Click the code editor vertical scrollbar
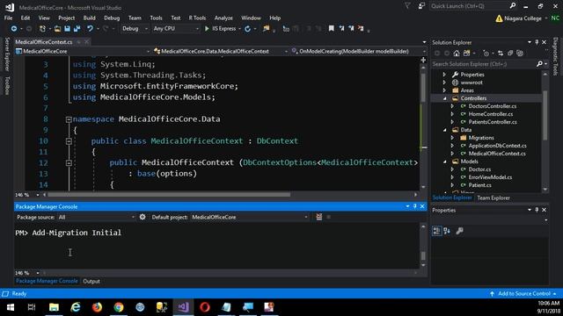 [x=423, y=88]
